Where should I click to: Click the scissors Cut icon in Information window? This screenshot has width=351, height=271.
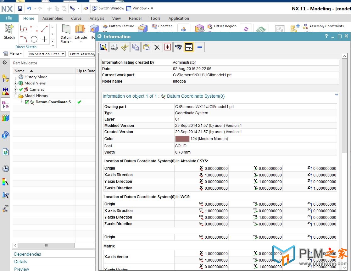pos(125,47)
